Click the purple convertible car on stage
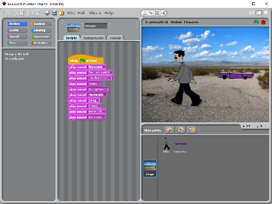 pyautogui.click(x=236, y=75)
